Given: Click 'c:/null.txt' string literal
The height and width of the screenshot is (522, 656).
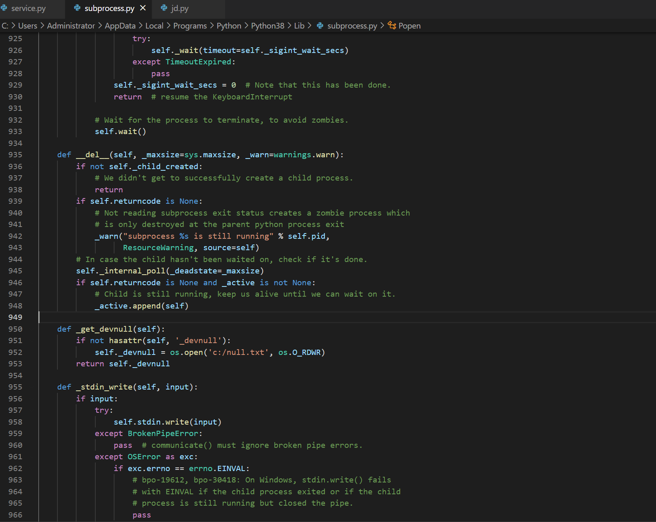Looking at the screenshot, I should [239, 352].
